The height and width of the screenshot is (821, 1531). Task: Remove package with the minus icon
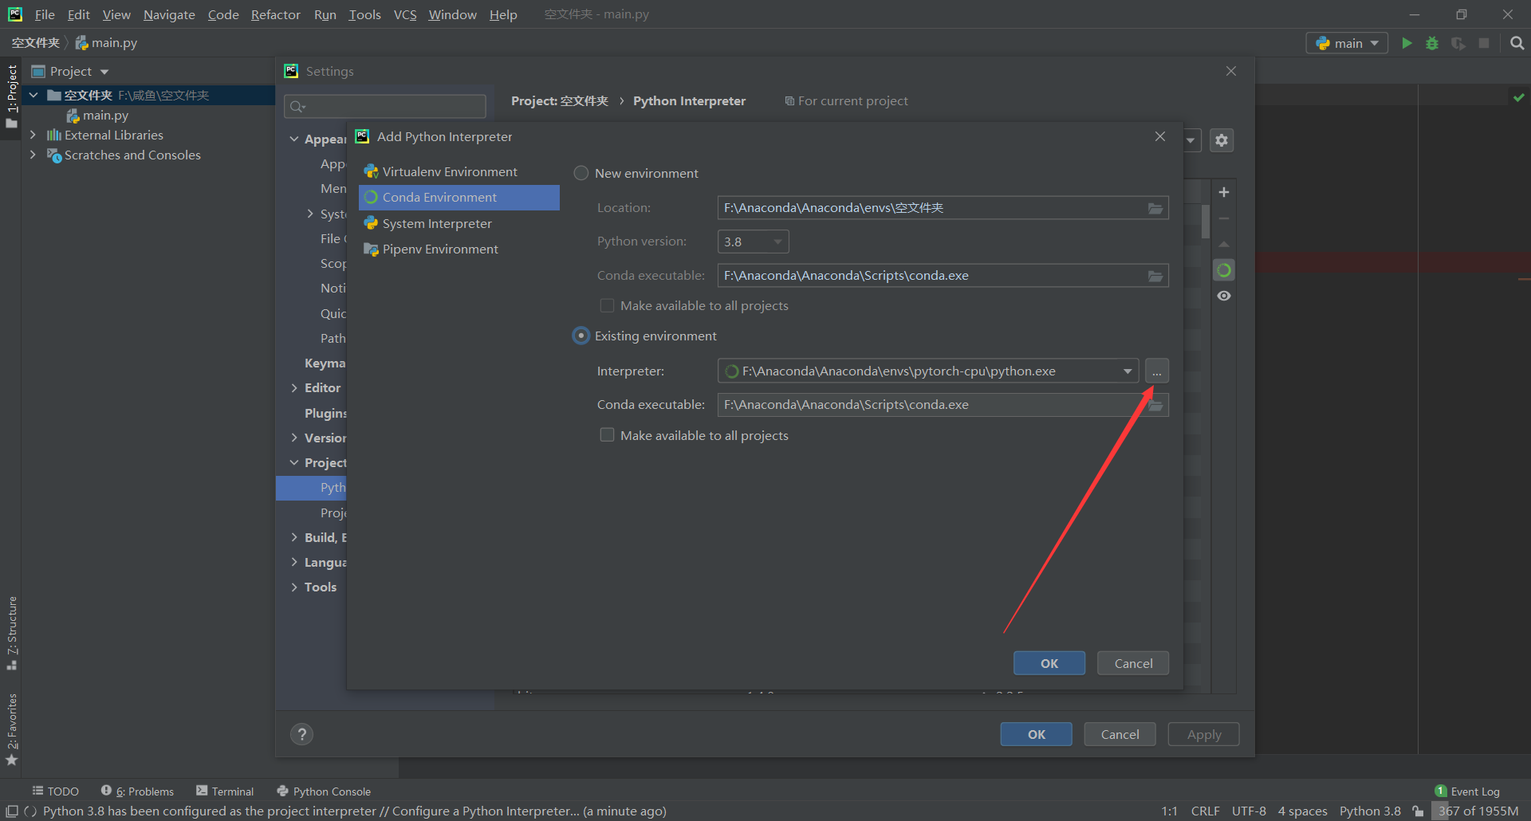(1224, 218)
